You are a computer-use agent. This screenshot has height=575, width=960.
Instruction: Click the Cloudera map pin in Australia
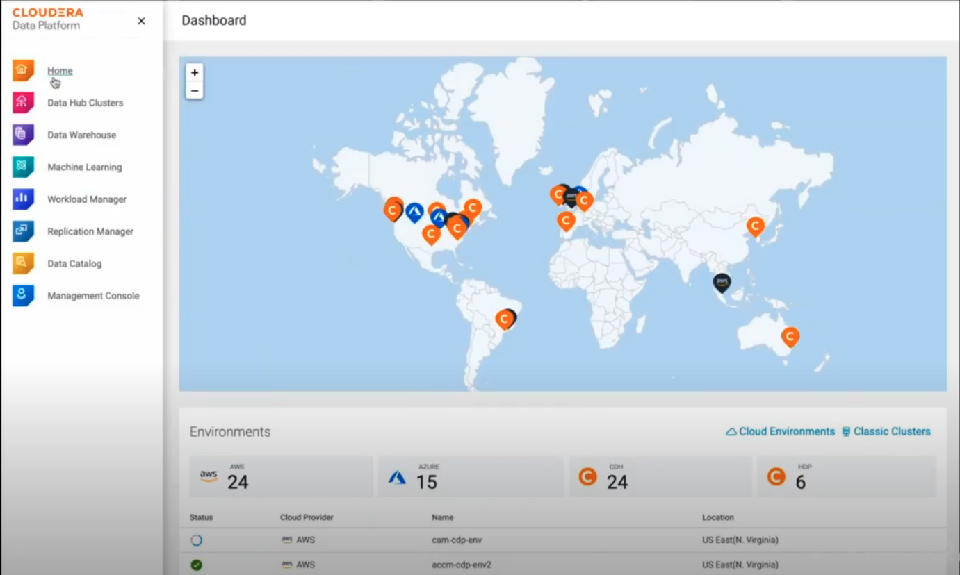click(x=790, y=337)
